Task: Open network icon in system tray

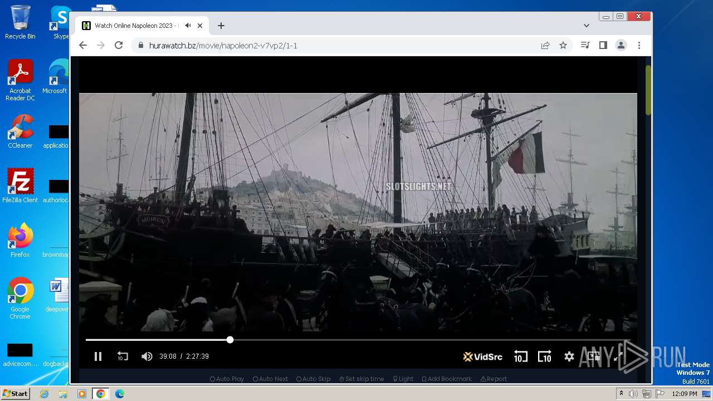Action: click(x=646, y=394)
